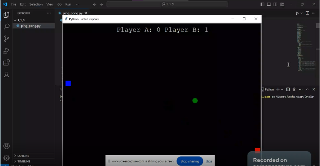The width and height of the screenshot is (320, 166).
Task: Open the Extensions view
Action: coord(7,62)
